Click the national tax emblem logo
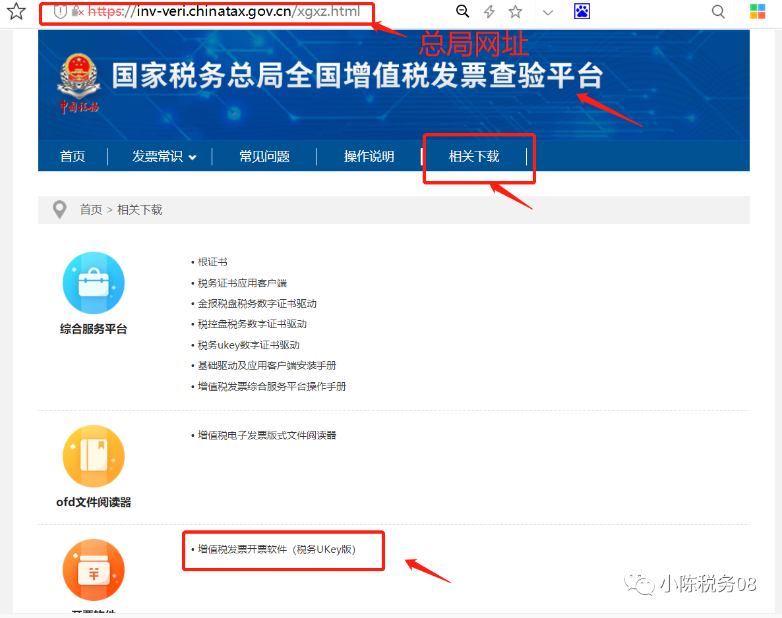Image resolution: width=782 pixels, height=618 pixels. click(x=79, y=83)
